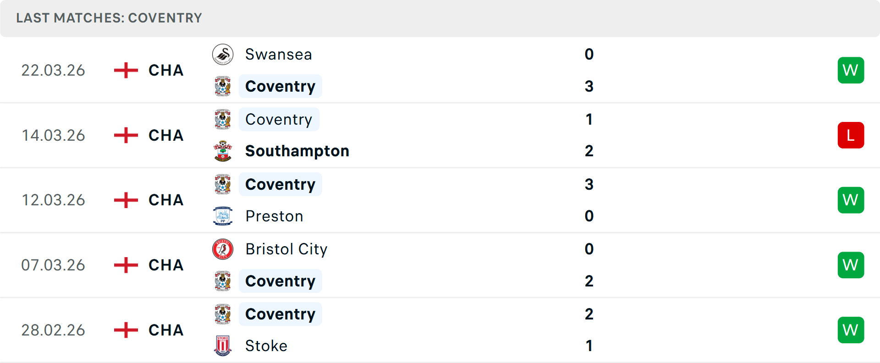Click the Southampton club crest
This screenshot has width=880, height=363.
coord(223,151)
